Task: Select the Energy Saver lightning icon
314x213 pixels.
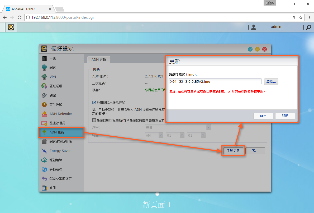Action: coord(44,151)
